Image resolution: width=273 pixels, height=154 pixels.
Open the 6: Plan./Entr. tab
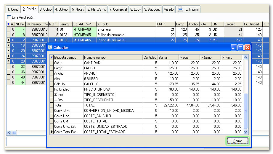pyautogui.click(x=97, y=9)
